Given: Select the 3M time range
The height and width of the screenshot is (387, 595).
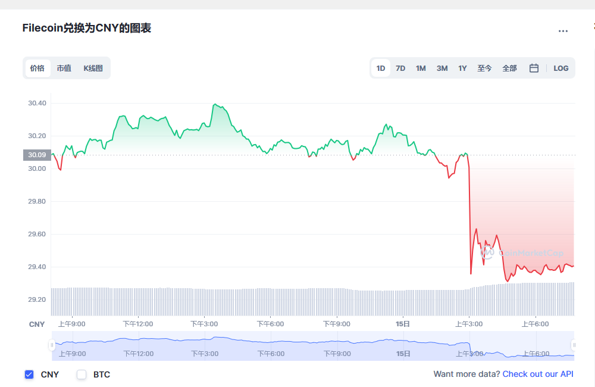Looking at the screenshot, I should (442, 68).
